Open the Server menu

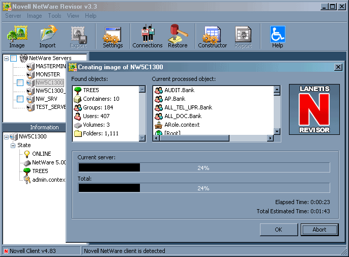point(13,16)
